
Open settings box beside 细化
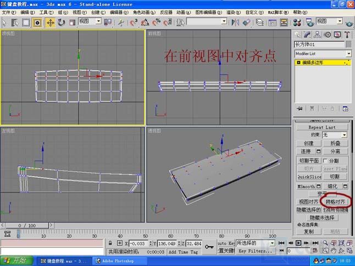(x=345, y=186)
